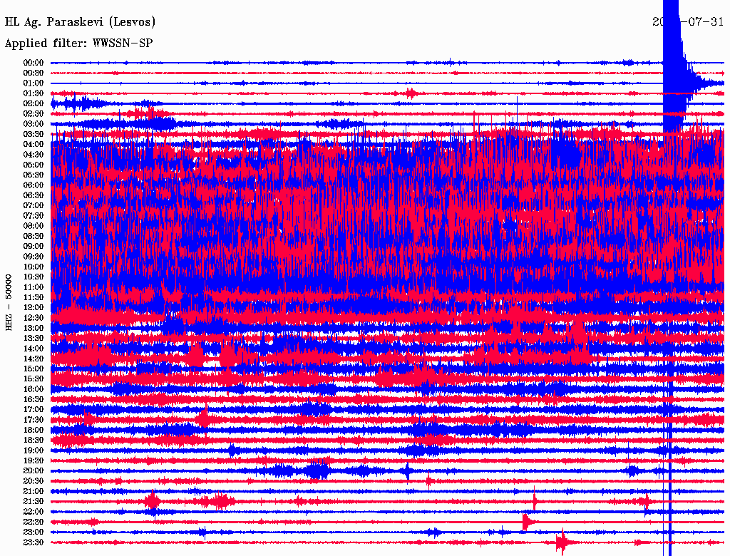Select the 14:00 row label
This screenshot has width=730, height=556.
pyautogui.click(x=34, y=349)
